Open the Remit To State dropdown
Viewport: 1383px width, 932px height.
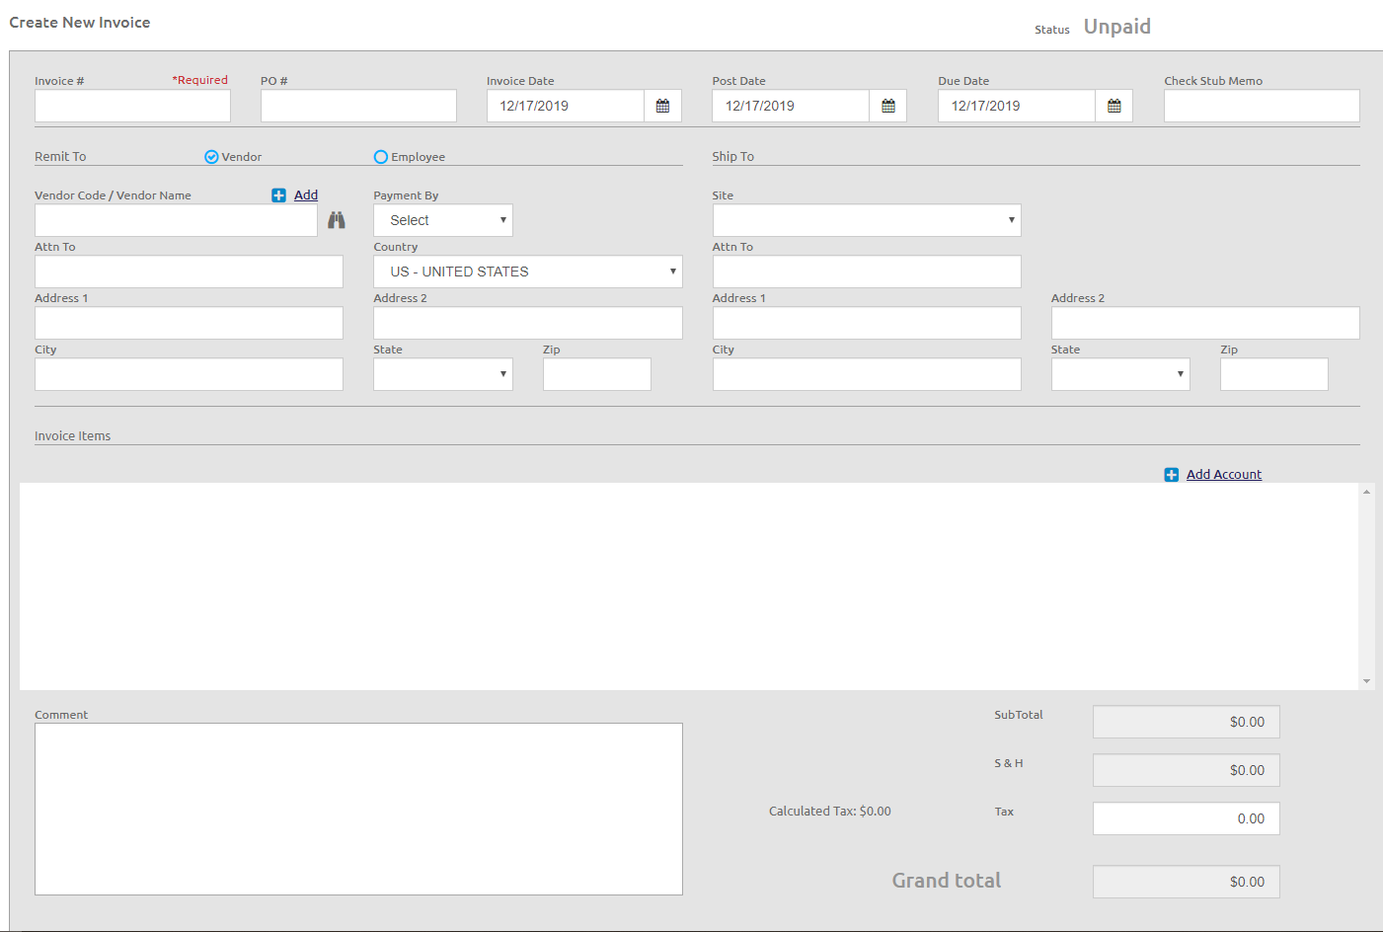[442, 373]
